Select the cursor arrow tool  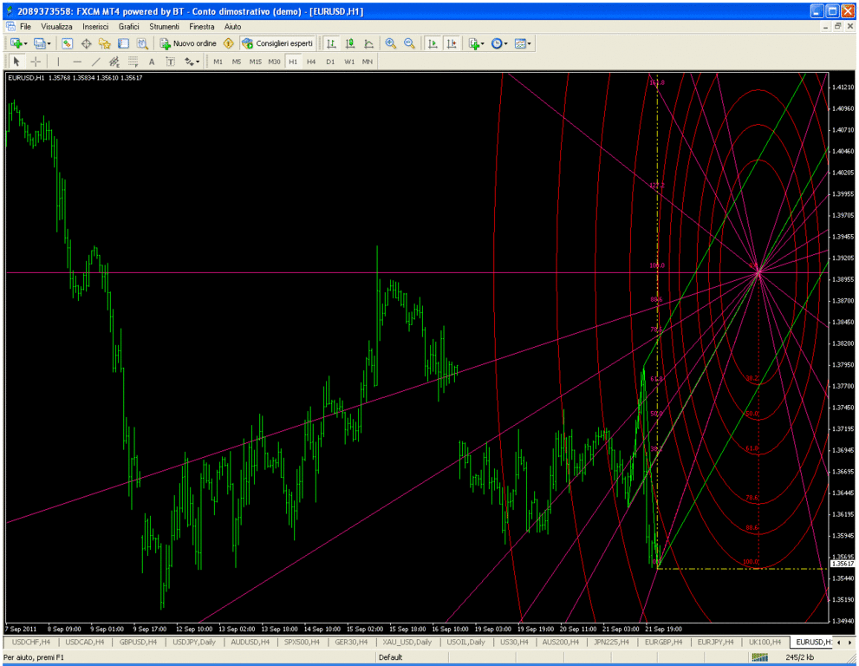coord(16,62)
